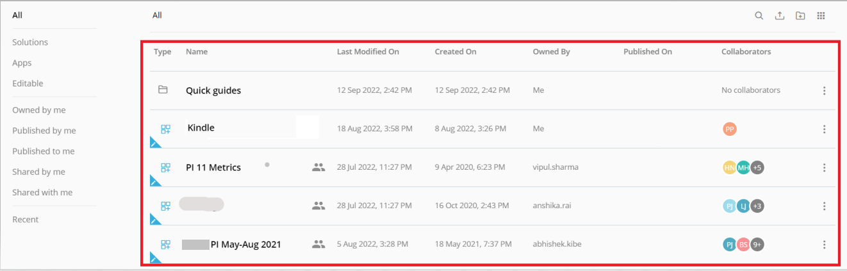Open the three-dot menu for PI May-Aug 2021
The width and height of the screenshot is (847, 271).
tap(825, 244)
